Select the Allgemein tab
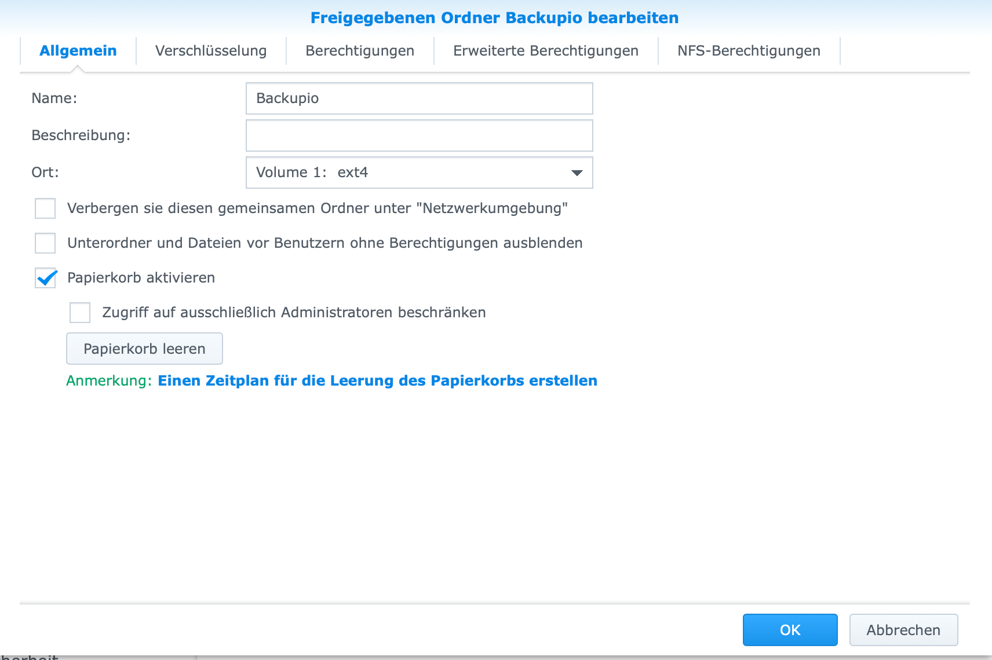This screenshot has height=660, width=992. point(77,51)
